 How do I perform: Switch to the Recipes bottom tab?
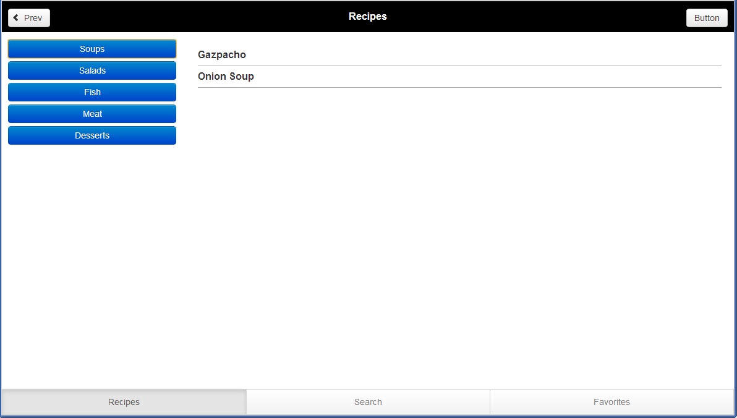pos(124,402)
